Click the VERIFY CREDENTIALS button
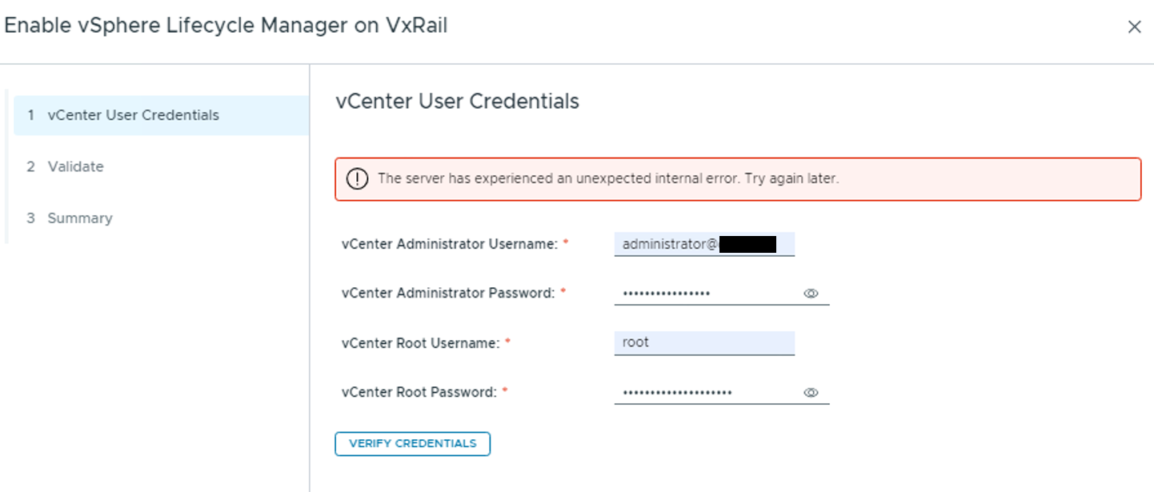 point(412,443)
